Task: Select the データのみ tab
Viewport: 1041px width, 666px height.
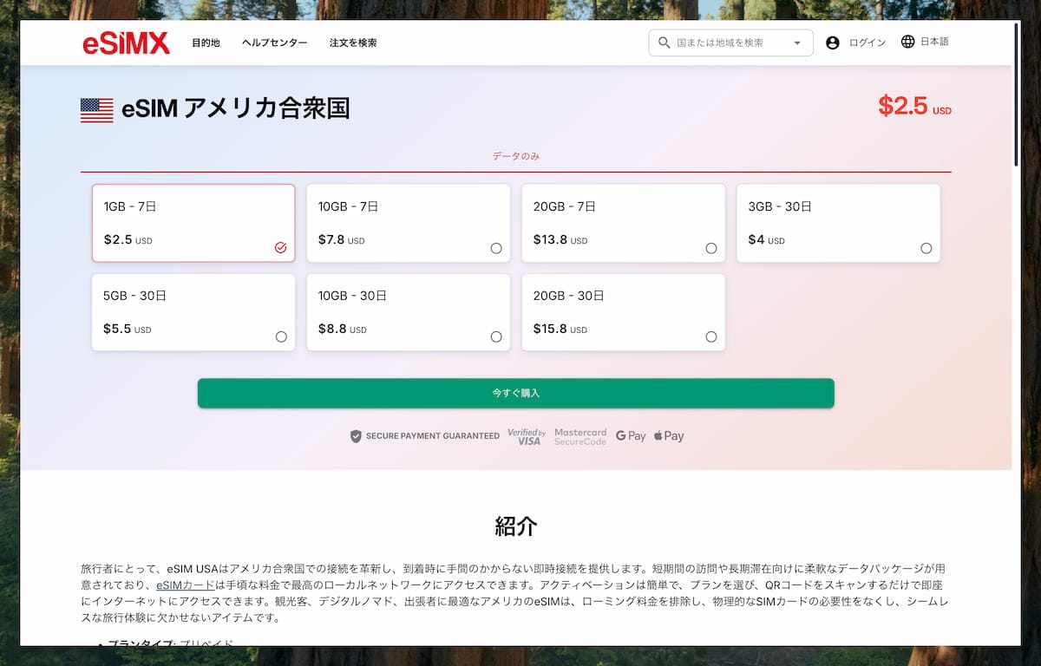Action: tap(516, 156)
